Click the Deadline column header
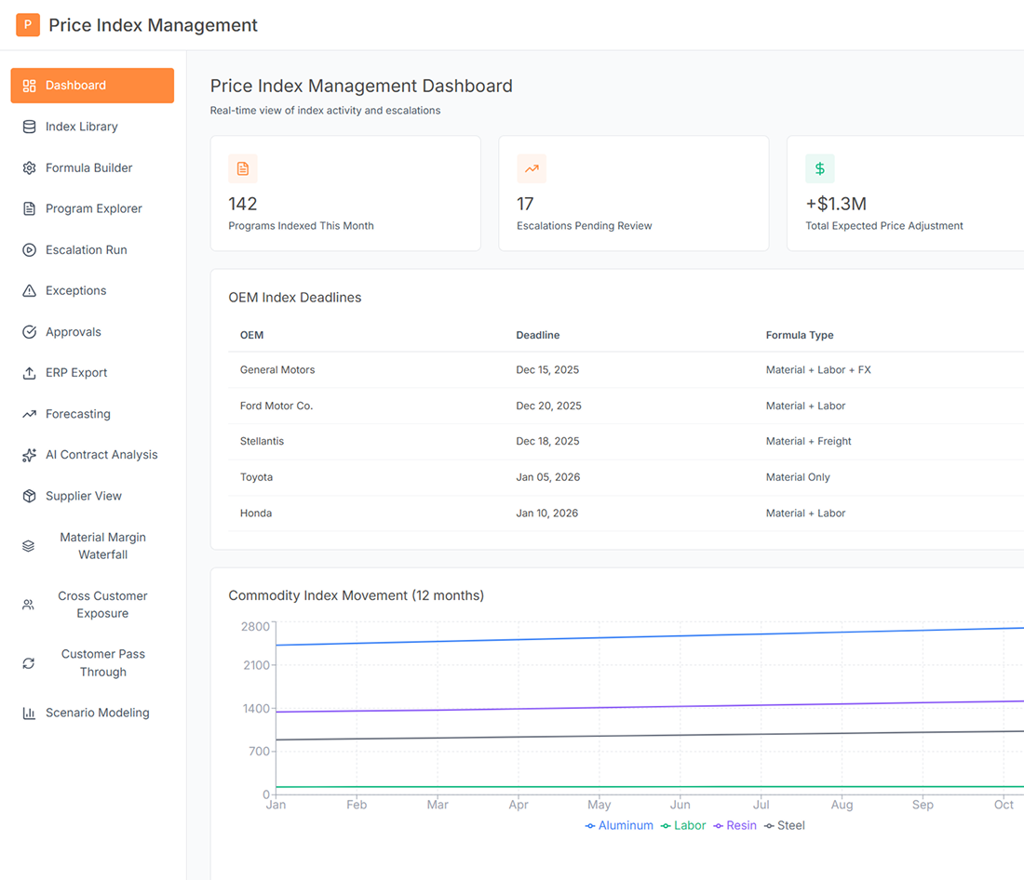This screenshot has height=880, width=1024. pyautogui.click(x=537, y=335)
